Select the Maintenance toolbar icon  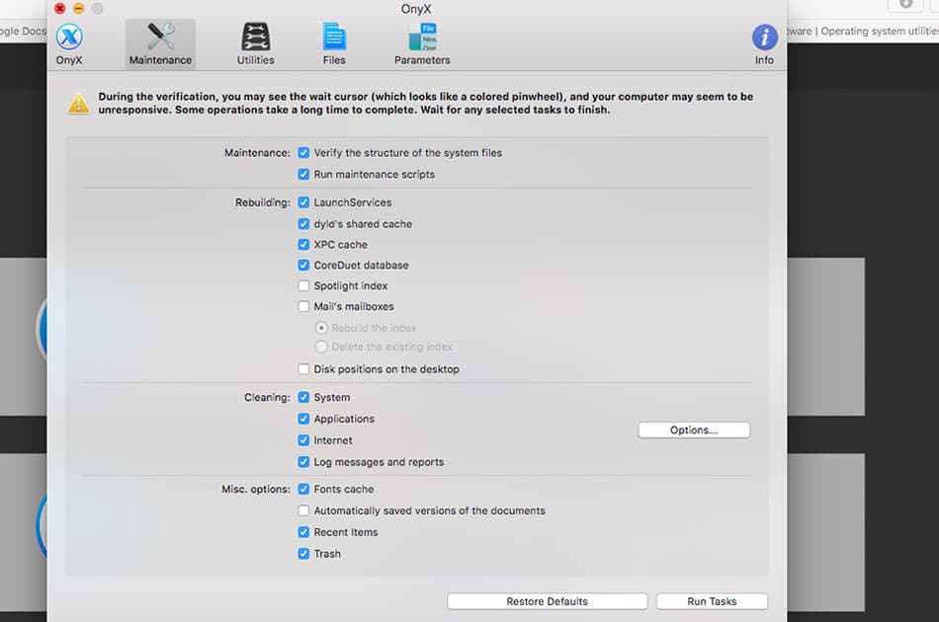coord(160,43)
